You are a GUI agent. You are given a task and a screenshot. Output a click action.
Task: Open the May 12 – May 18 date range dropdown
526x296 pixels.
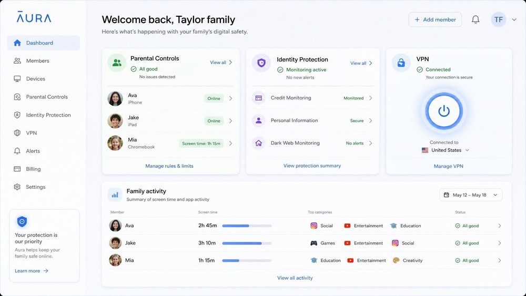coord(471,195)
